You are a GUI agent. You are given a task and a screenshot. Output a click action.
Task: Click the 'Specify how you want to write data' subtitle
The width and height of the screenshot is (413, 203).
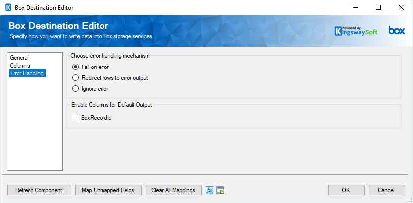click(x=81, y=37)
